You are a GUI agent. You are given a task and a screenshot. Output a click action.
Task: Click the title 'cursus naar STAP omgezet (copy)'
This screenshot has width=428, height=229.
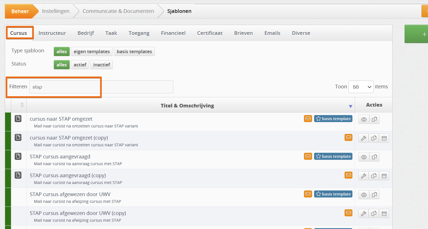tap(69, 138)
